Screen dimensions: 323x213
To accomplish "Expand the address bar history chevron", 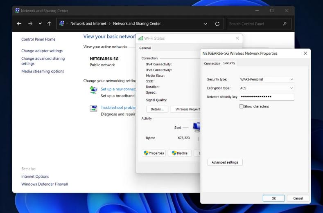I will pos(205,24).
